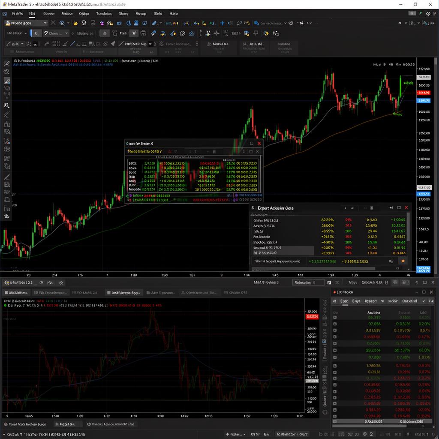This screenshot has width=439, height=439.
Task: Select the diagonal line drawing tool in third toolbar row
Action: click(72, 44)
